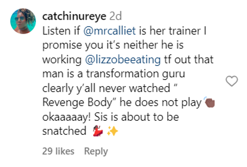Viewport: 247px width, 167px height.
Task: Click the 2d timestamp
Action: click(116, 16)
